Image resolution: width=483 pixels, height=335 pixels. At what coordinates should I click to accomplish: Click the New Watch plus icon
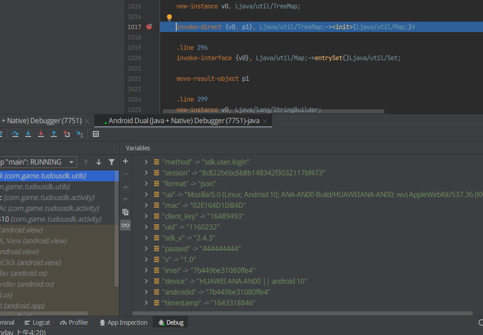tap(125, 162)
